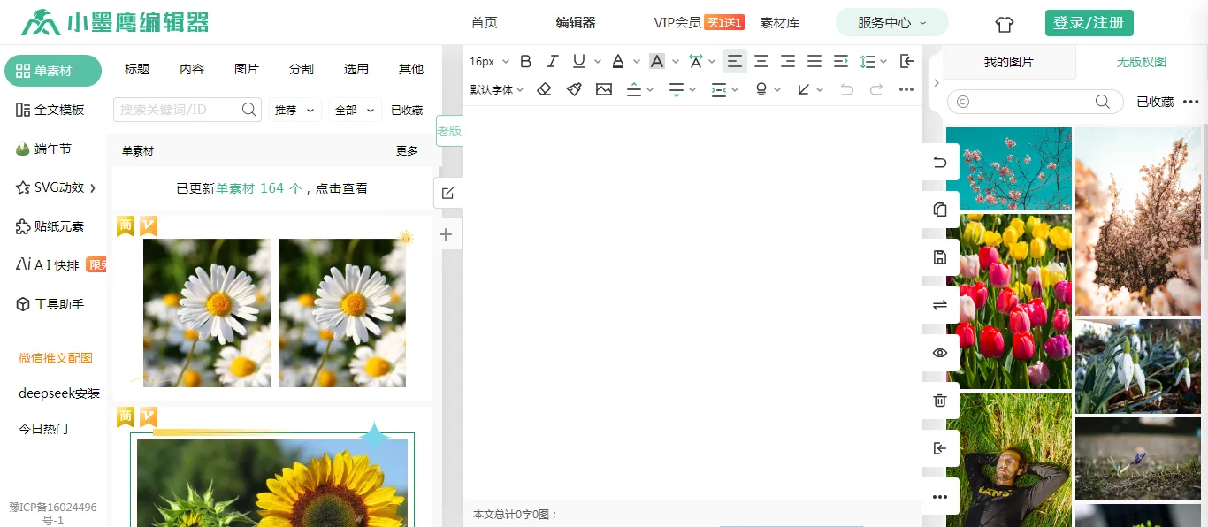Select the sunflower material thumbnail

click(272, 483)
